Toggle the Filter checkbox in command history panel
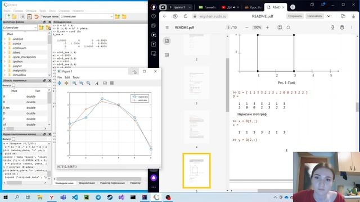 pos(13,139)
